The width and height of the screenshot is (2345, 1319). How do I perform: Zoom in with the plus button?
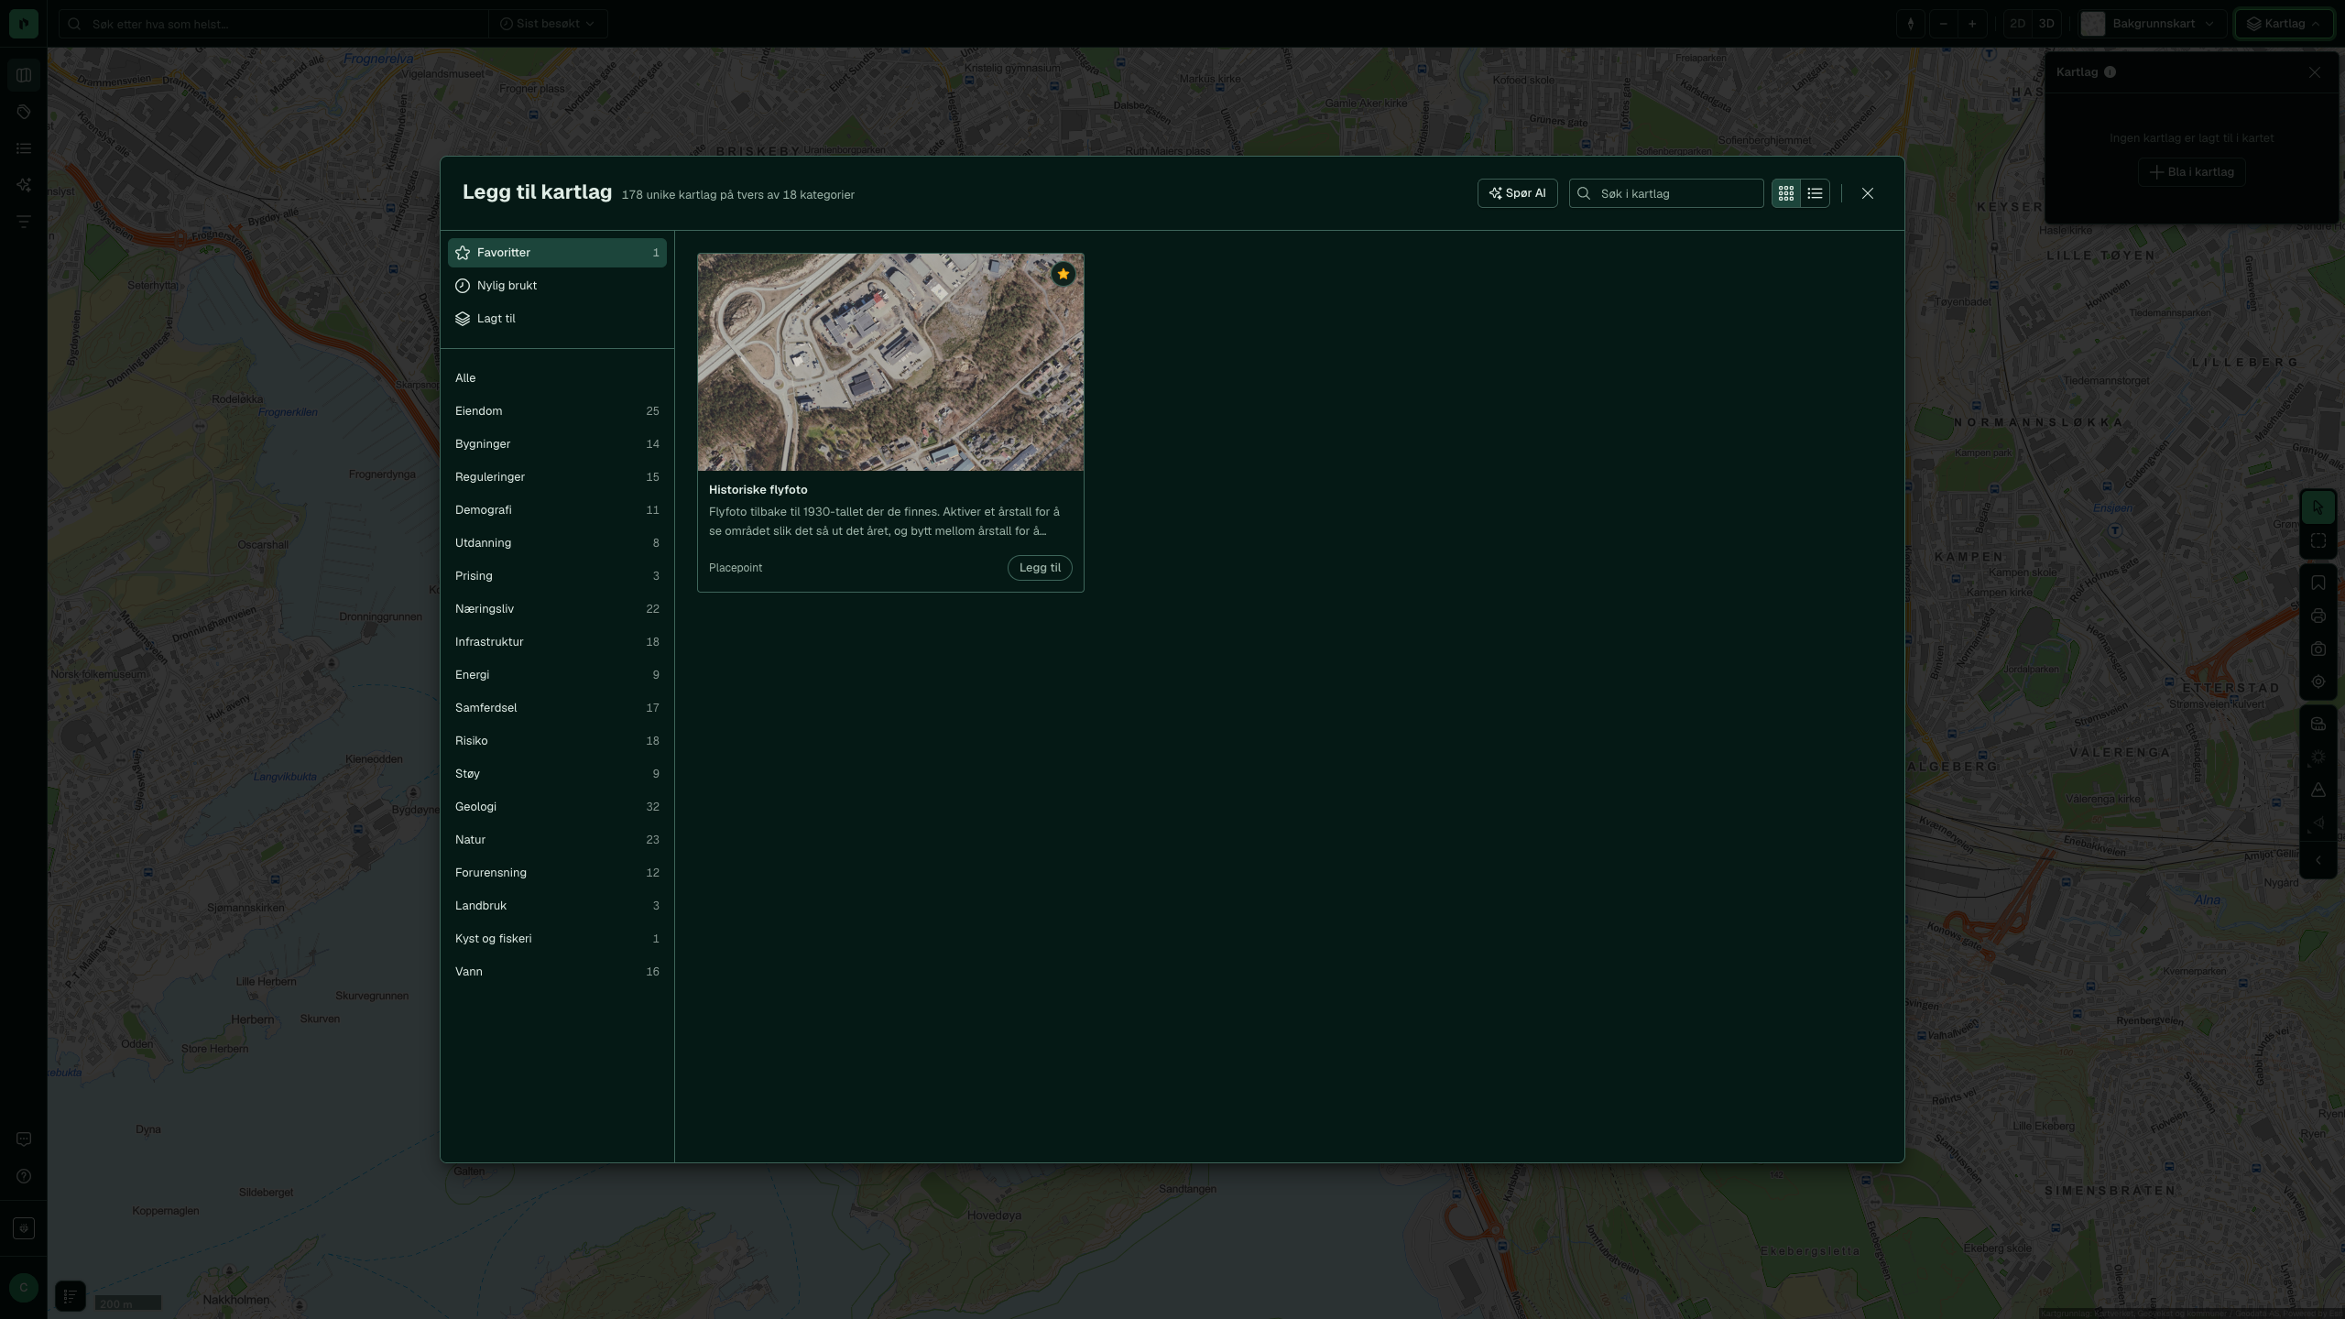coord(1972,24)
